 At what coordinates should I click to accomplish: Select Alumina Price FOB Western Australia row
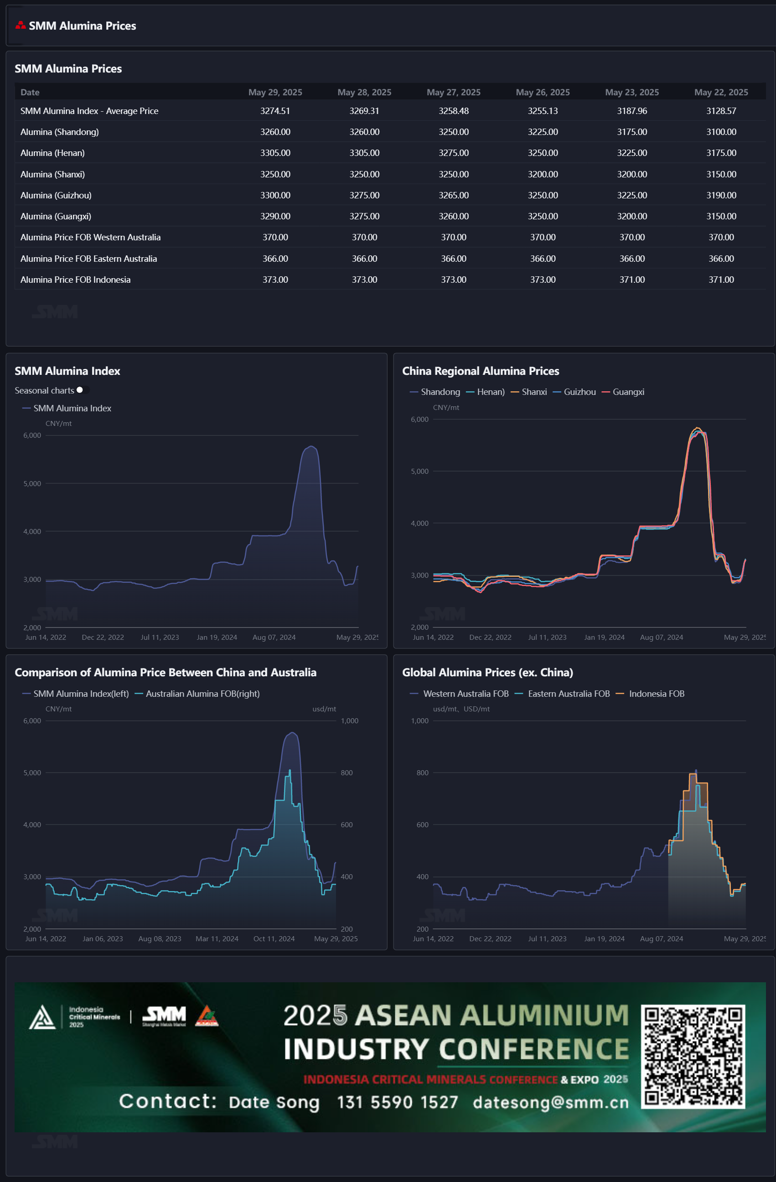(390, 237)
